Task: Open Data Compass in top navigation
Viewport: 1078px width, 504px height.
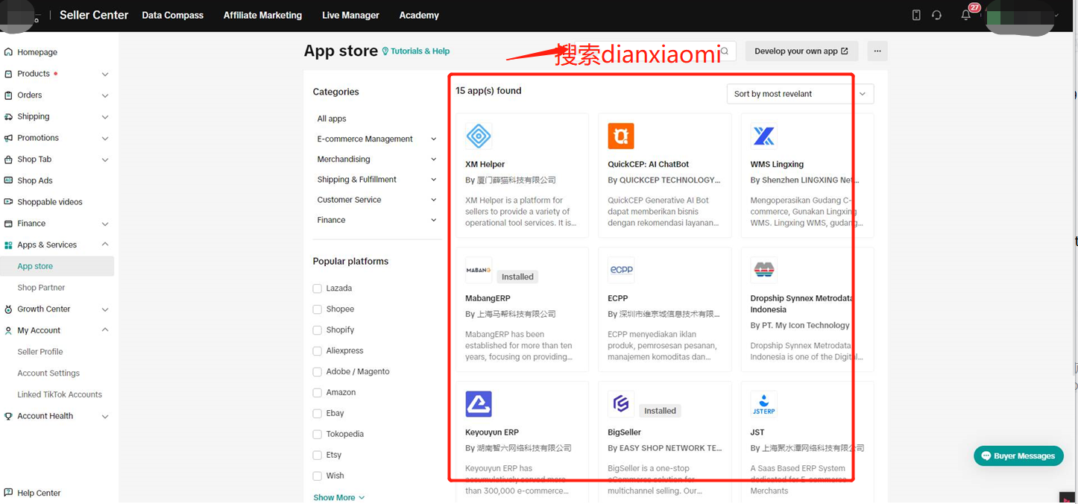Action: tap(172, 15)
